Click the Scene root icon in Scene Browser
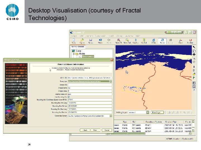The image size is (201, 150). 73,51
